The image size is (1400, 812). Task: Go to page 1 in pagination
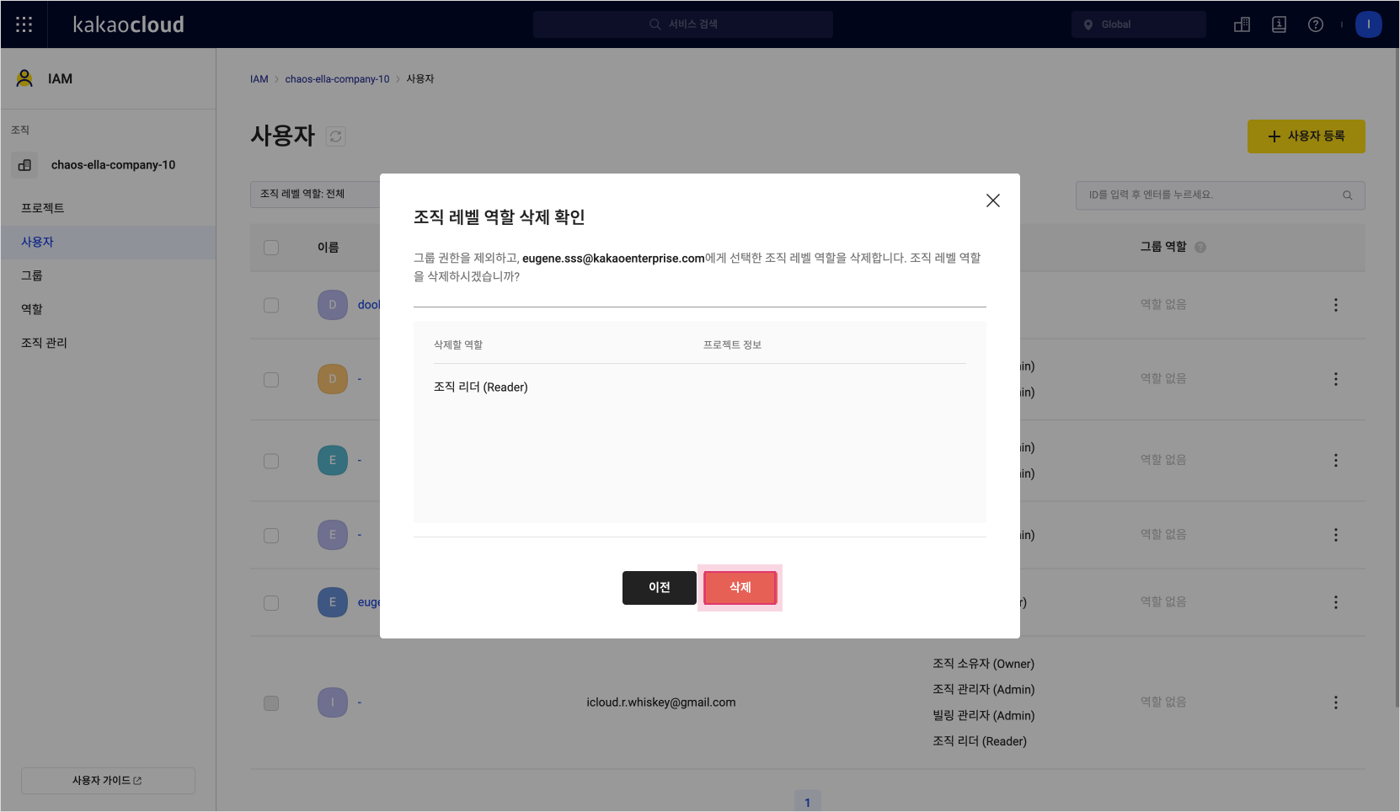click(x=807, y=802)
